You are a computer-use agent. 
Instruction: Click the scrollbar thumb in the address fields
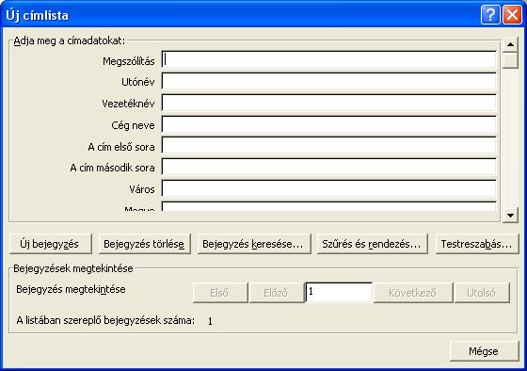(510, 60)
